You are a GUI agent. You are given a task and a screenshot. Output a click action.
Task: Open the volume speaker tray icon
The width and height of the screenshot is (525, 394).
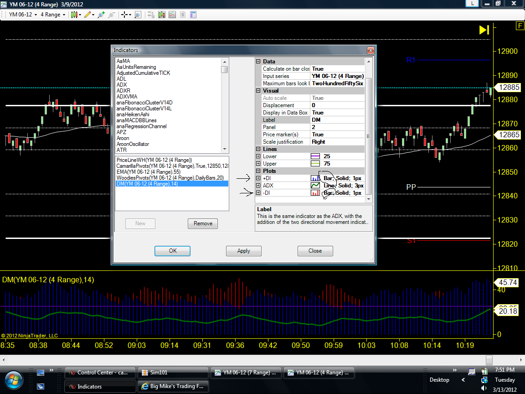pyautogui.click(x=484, y=389)
